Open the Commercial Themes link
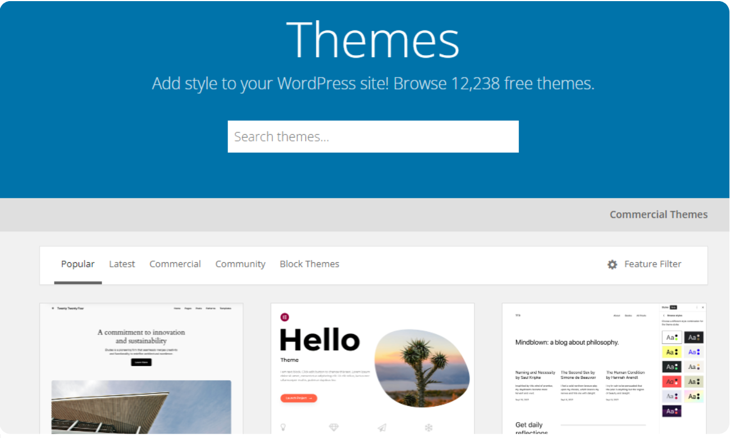The image size is (730, 438). (658, 215)
